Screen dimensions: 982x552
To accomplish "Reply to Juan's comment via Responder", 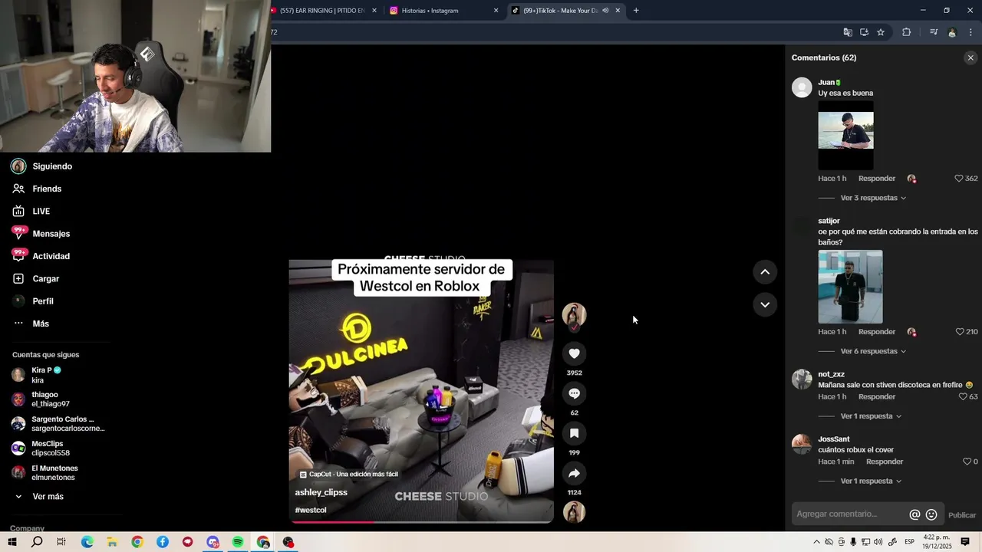I will [877, 179].
